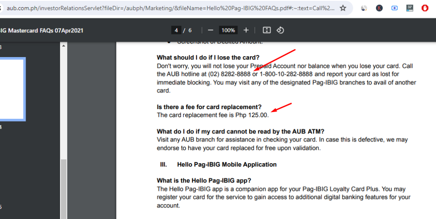Screen dimensions: 436x219
Task: Select the page 4 thumbnail in the sidebar
Action: coord(11,89)
